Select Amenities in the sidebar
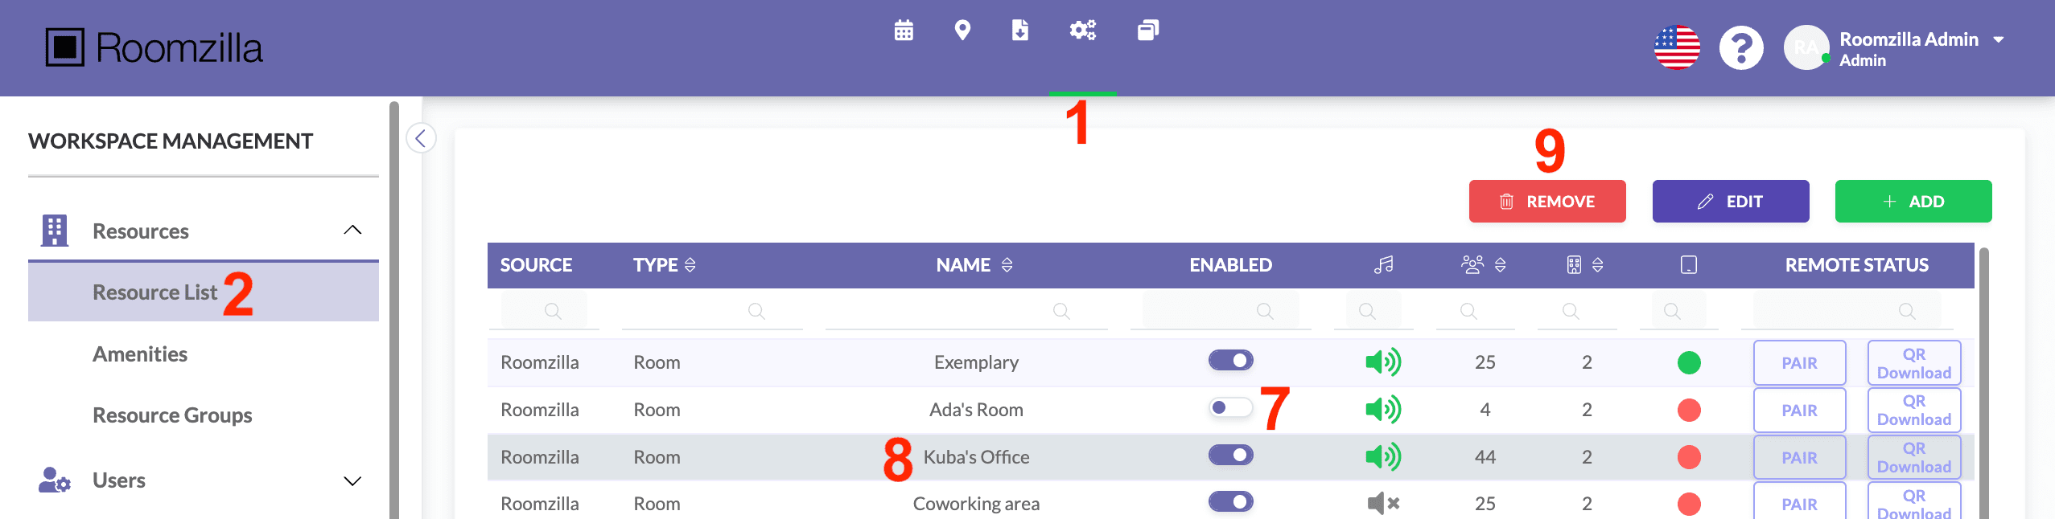Screen dimensions: 2055x519 click(140, 354)
